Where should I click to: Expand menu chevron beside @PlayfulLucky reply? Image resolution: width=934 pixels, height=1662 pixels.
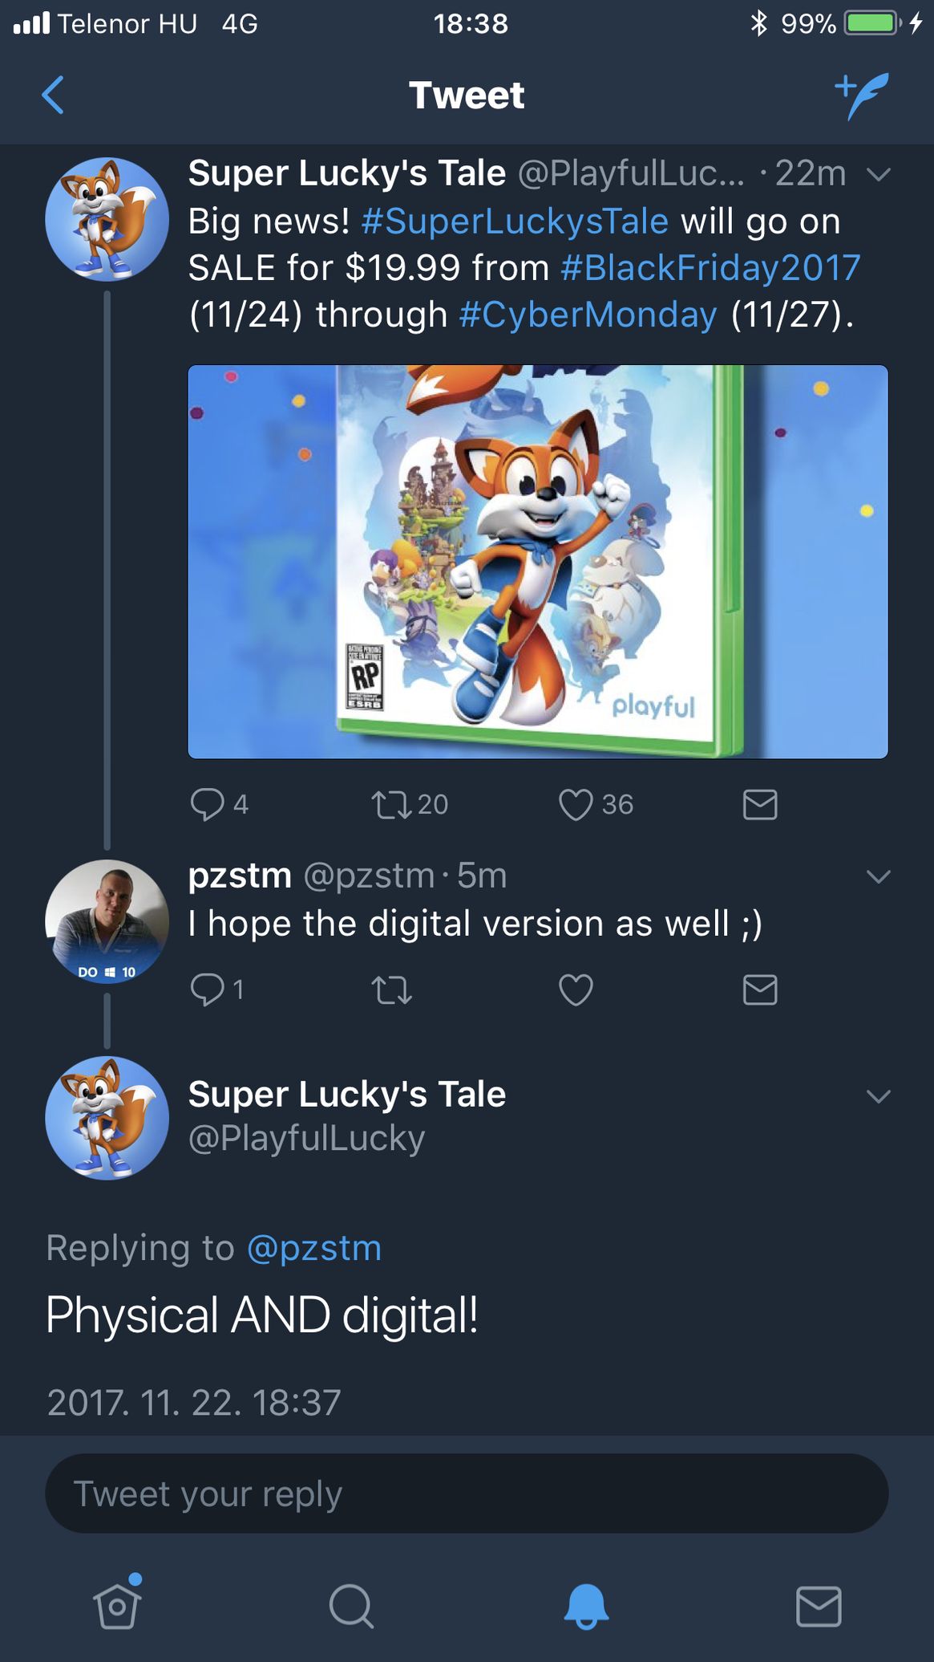[879, 1096]
